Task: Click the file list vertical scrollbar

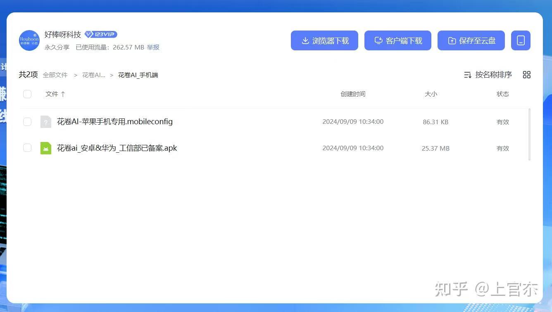Action: pyautogui.click(x=529, y=134)
